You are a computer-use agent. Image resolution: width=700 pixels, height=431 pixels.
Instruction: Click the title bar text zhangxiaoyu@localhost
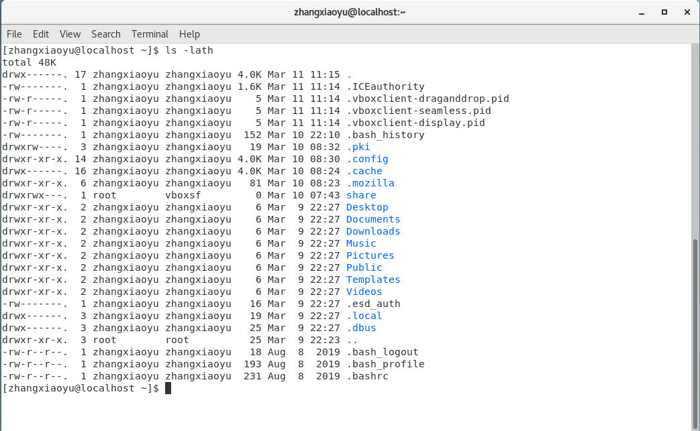pyautogui.click(x=350, y=12)
